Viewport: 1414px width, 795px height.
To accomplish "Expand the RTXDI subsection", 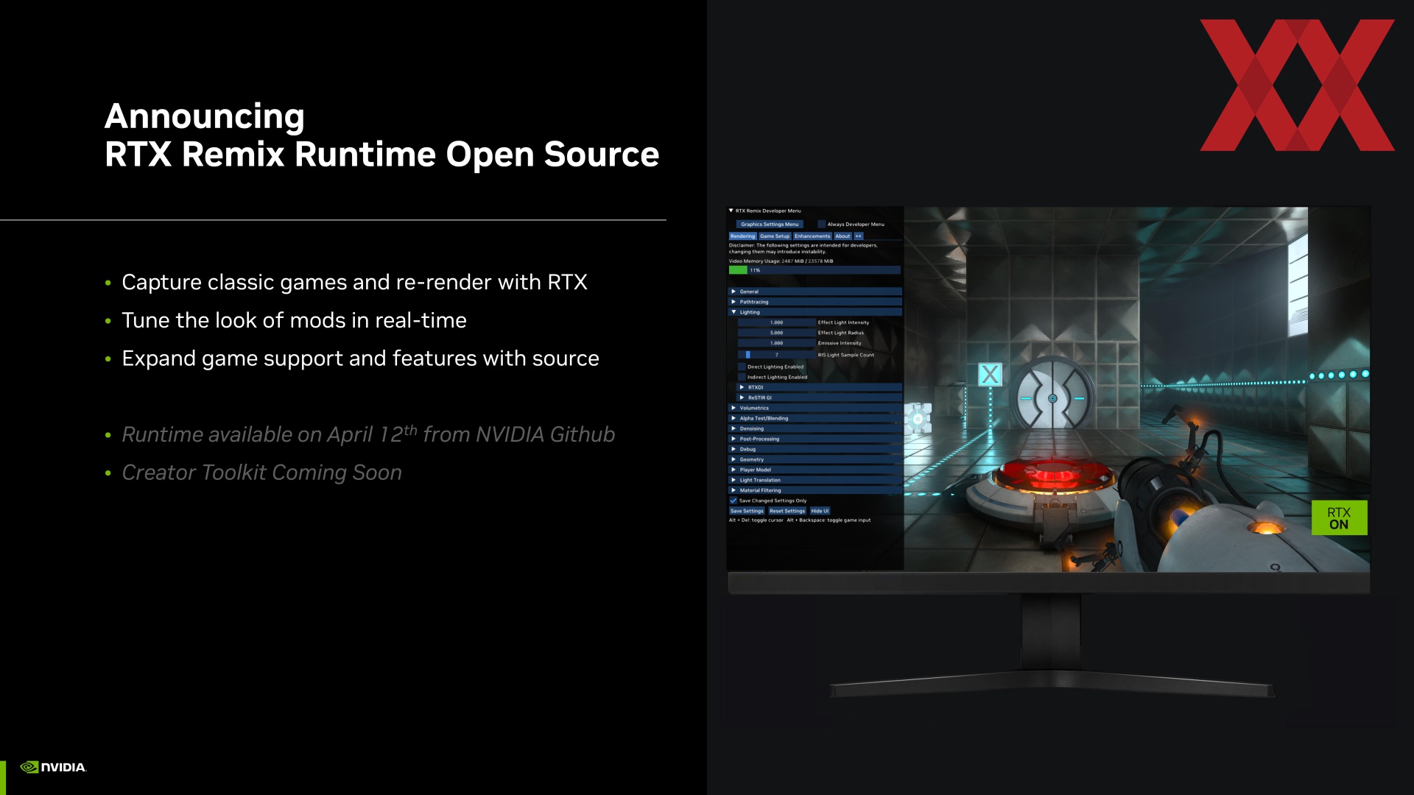I will [820, 387].
